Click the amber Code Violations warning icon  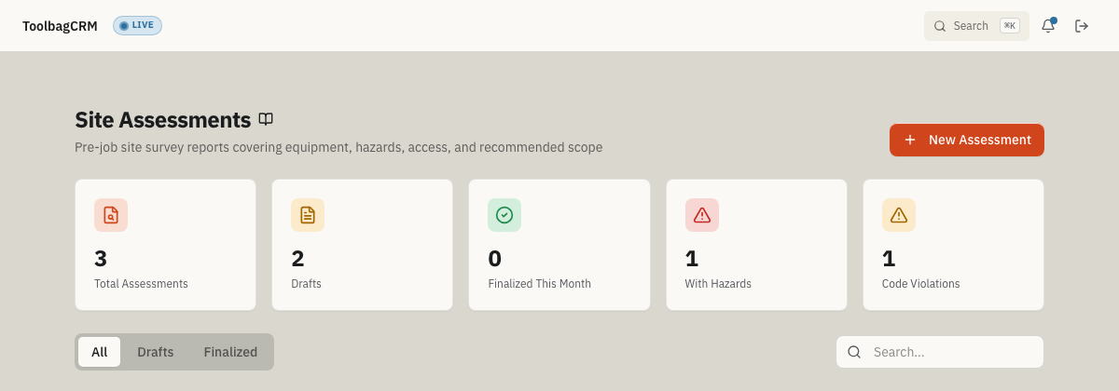point(899,215)
